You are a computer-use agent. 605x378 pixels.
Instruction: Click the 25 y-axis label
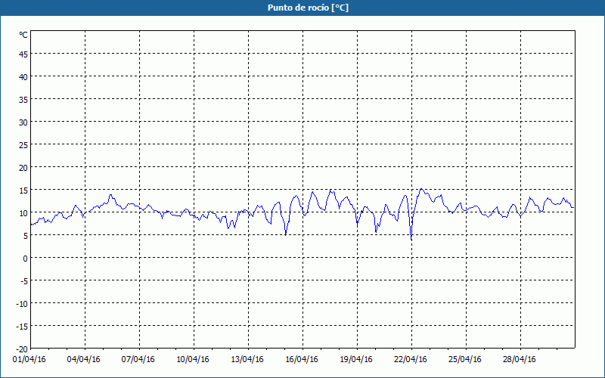pyautogui.click(x=23, y=145)
